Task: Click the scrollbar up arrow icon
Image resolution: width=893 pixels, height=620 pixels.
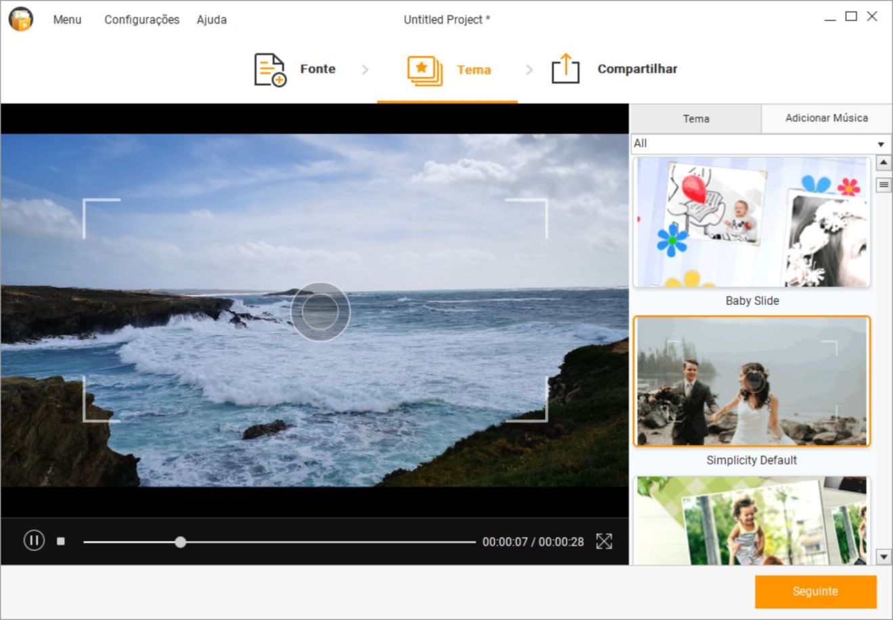Action: 883,162
